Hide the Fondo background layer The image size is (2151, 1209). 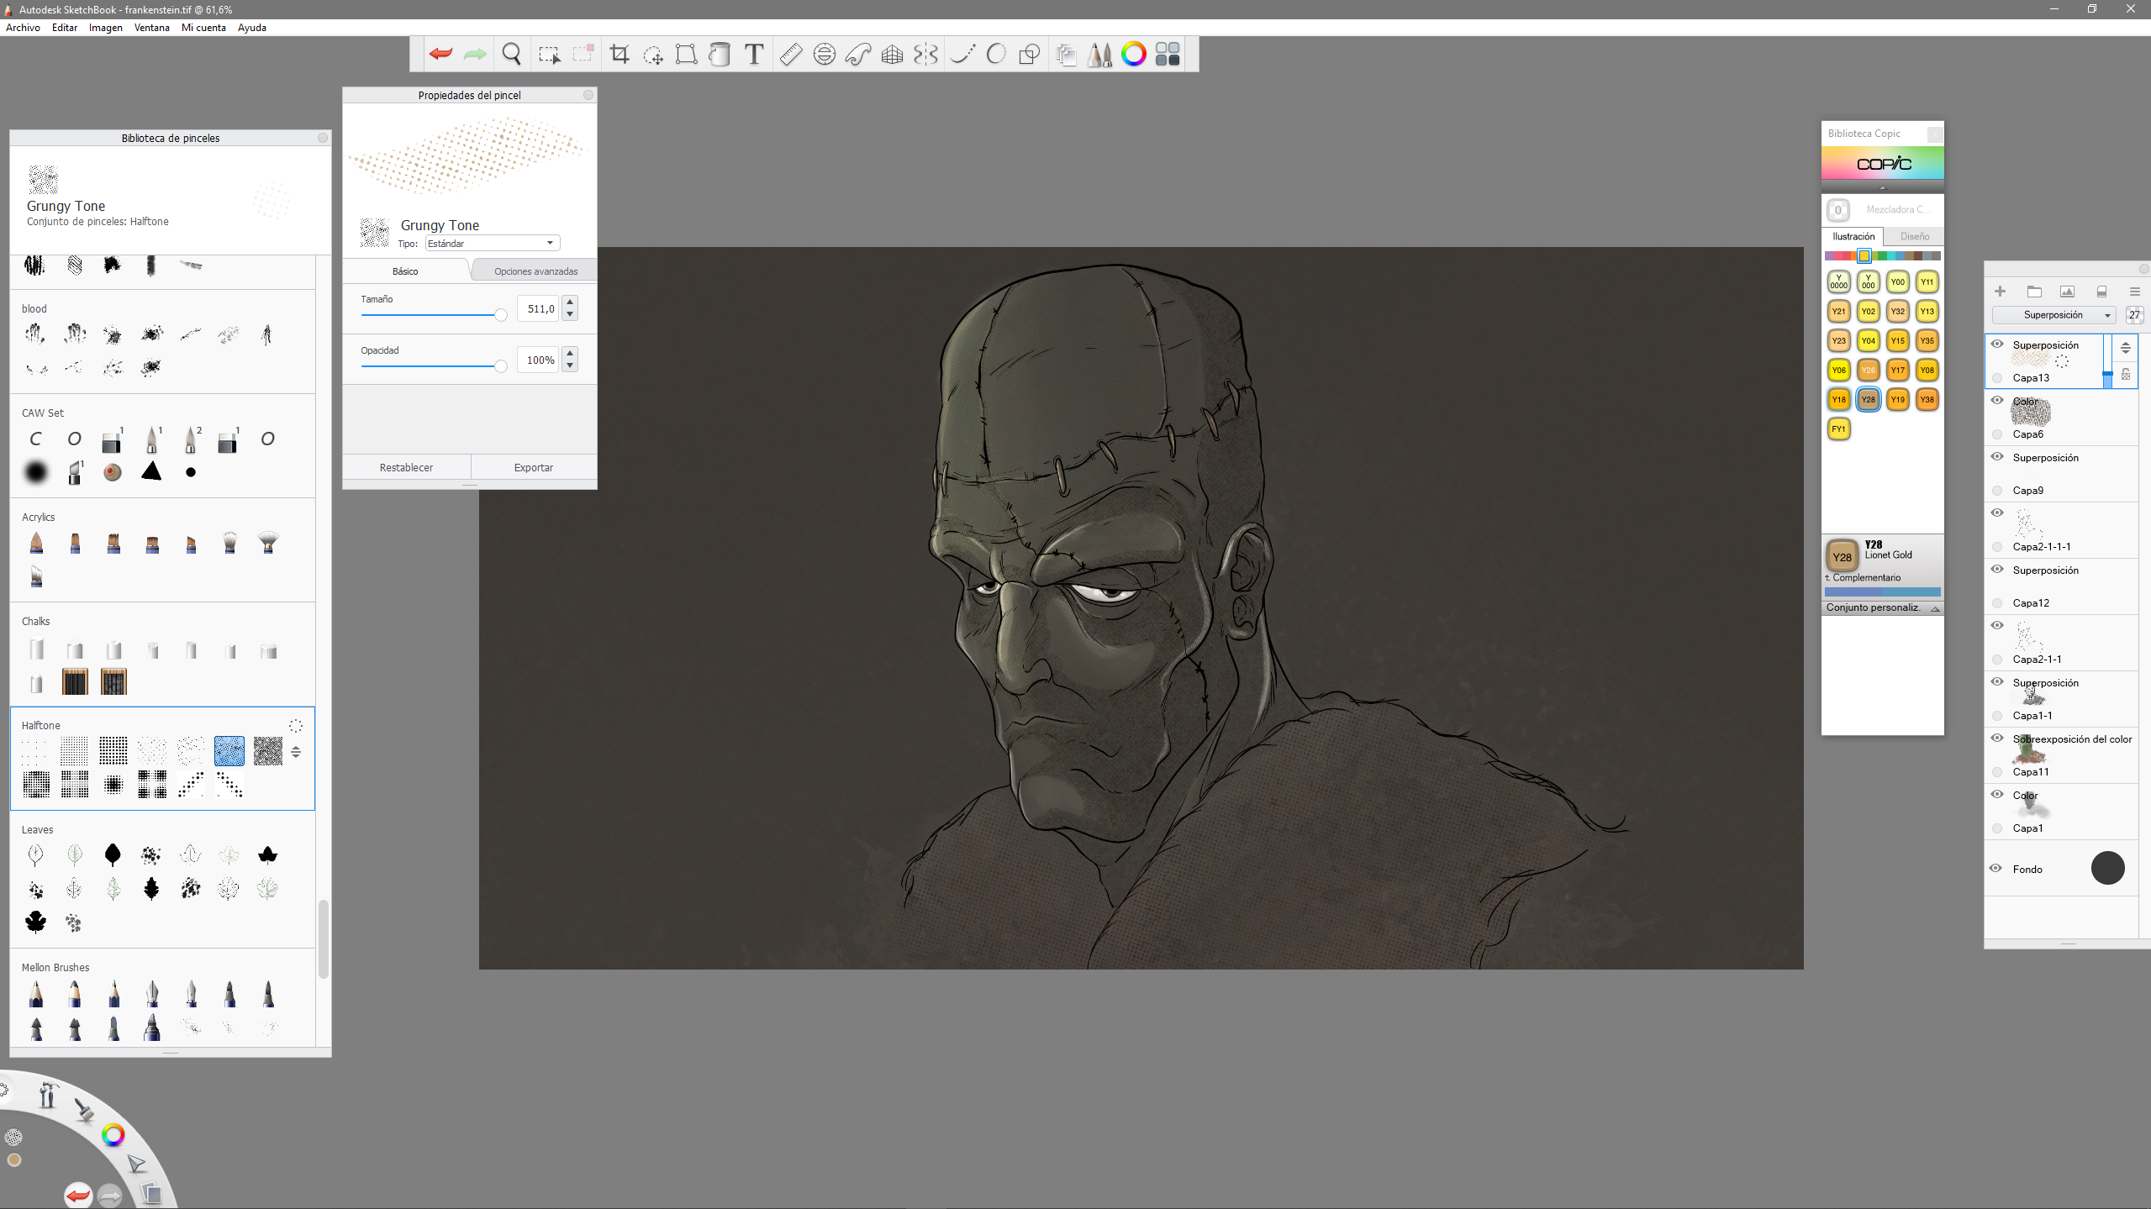click(1996, 868)
